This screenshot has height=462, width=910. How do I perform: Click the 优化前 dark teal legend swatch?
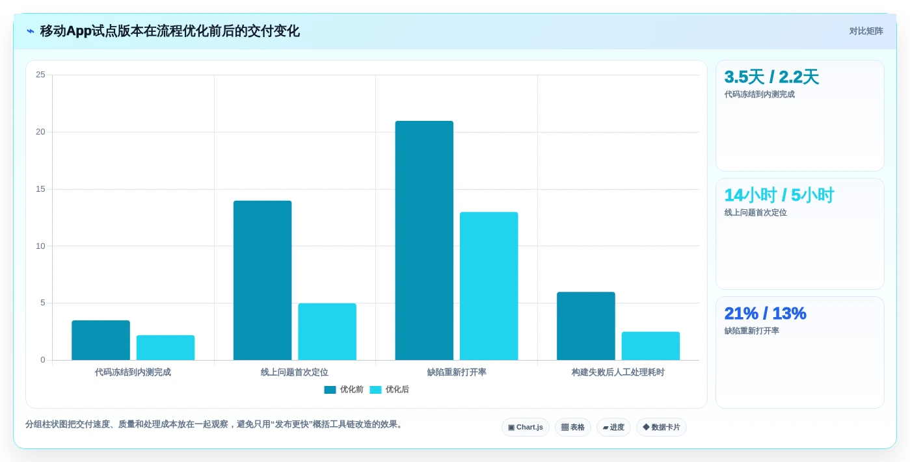pyautogui.click(x=330, y=390)
